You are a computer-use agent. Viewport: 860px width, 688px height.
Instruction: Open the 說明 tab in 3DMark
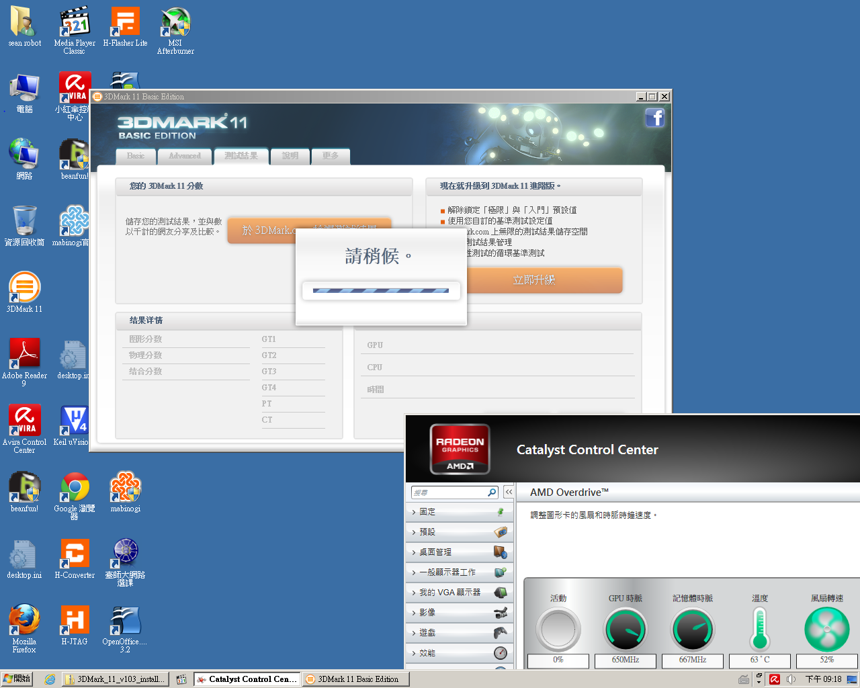point(290,156)
